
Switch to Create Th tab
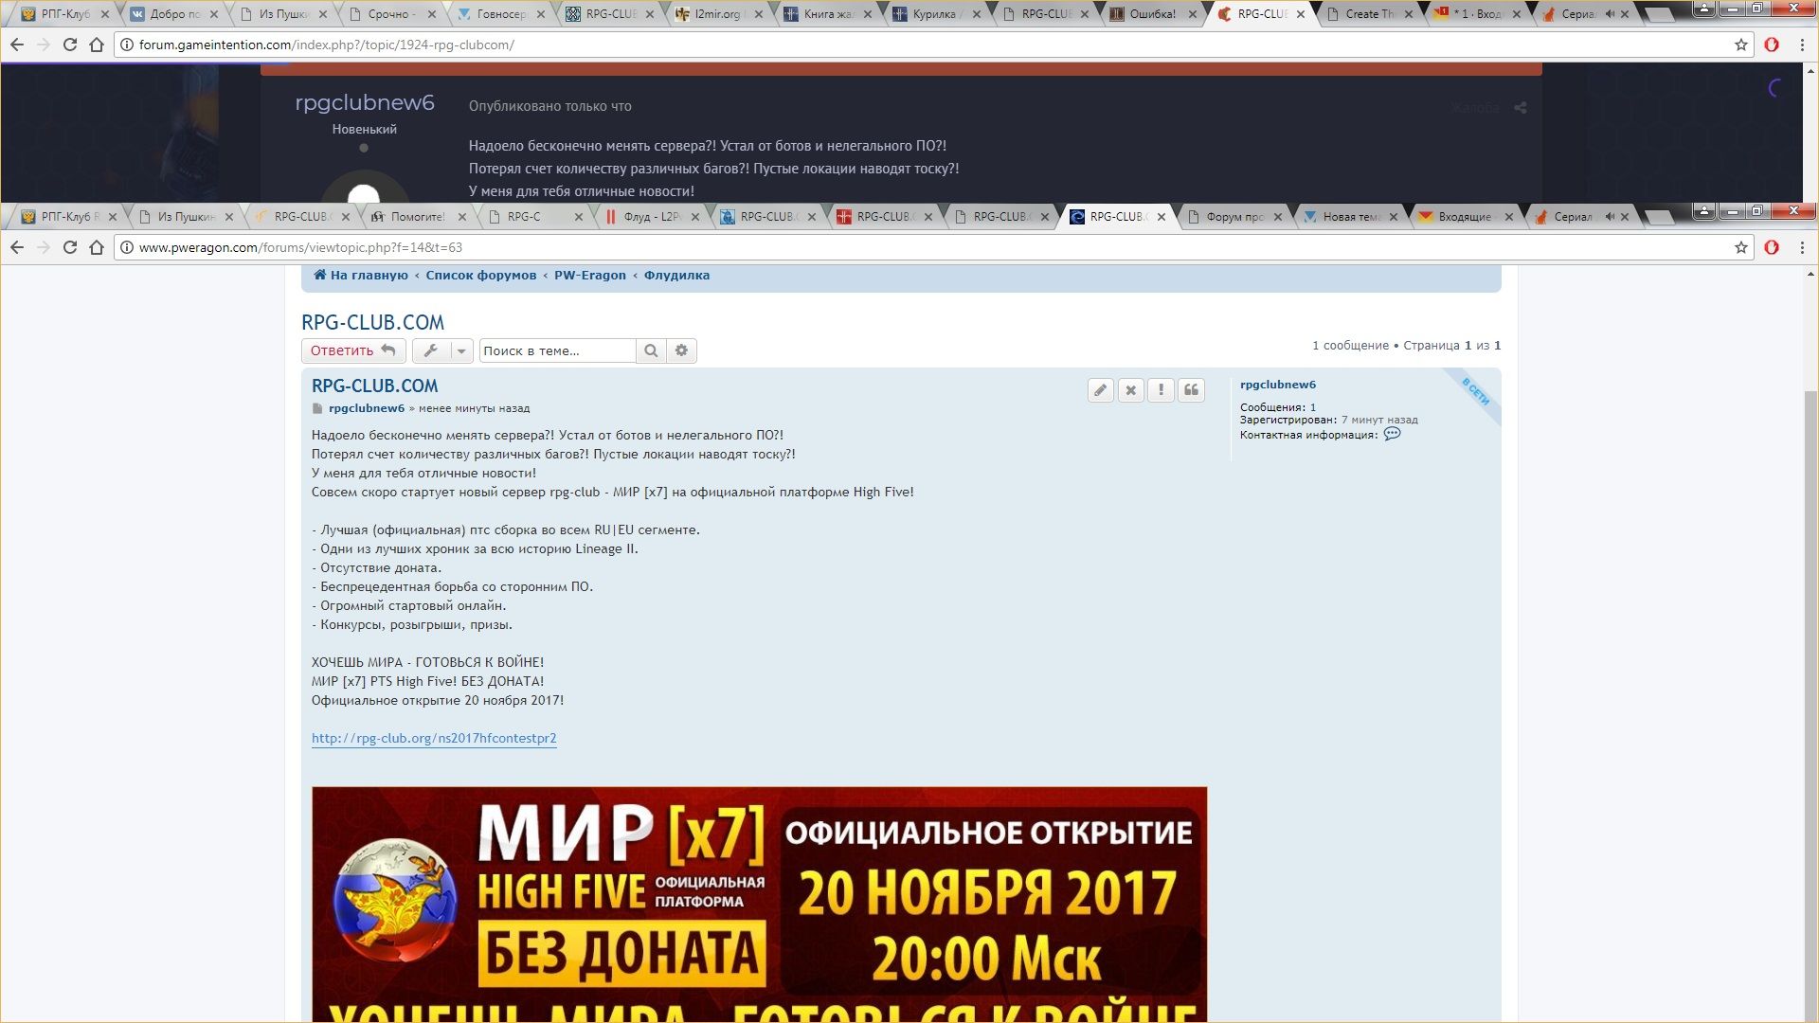tap(1370, 14)
